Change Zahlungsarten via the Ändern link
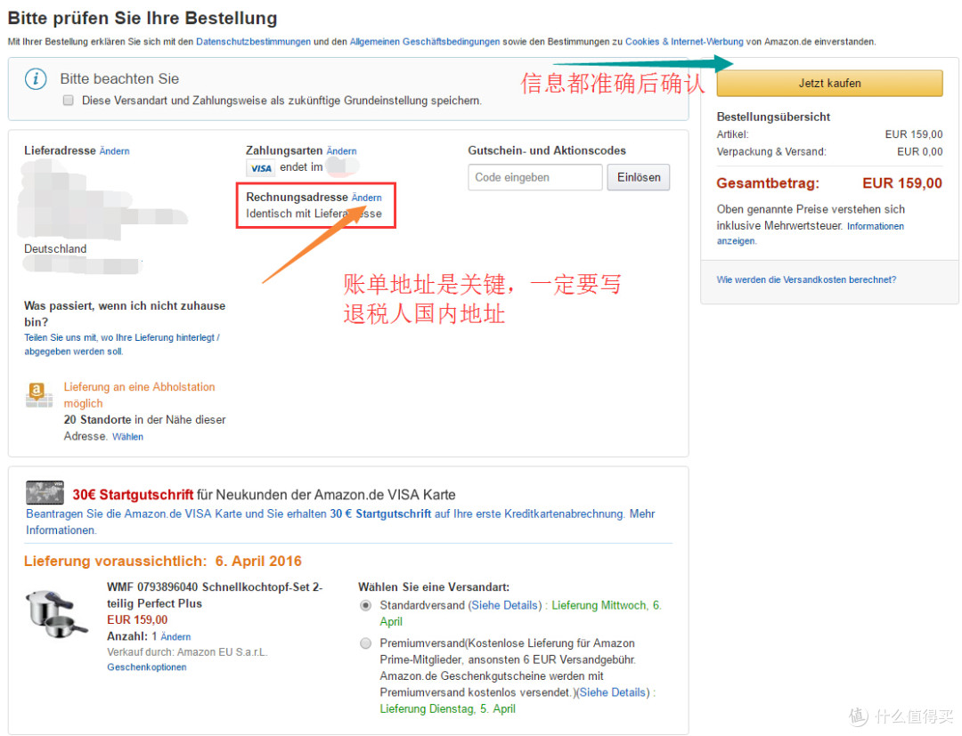 pyautogui.click(x=341, y=151)
